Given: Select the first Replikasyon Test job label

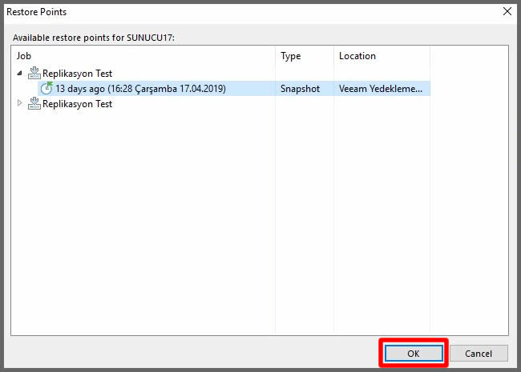Looking at the screenshot, I should pyautogui.click(x=77, y=74).
